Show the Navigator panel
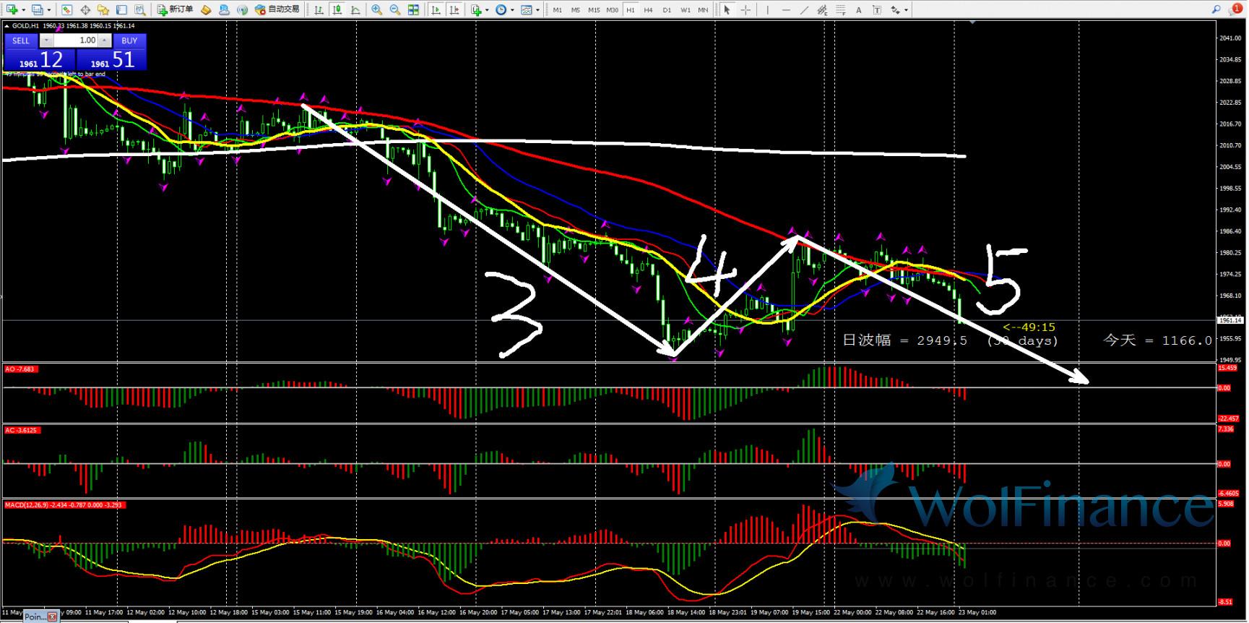 click(103, 9)
